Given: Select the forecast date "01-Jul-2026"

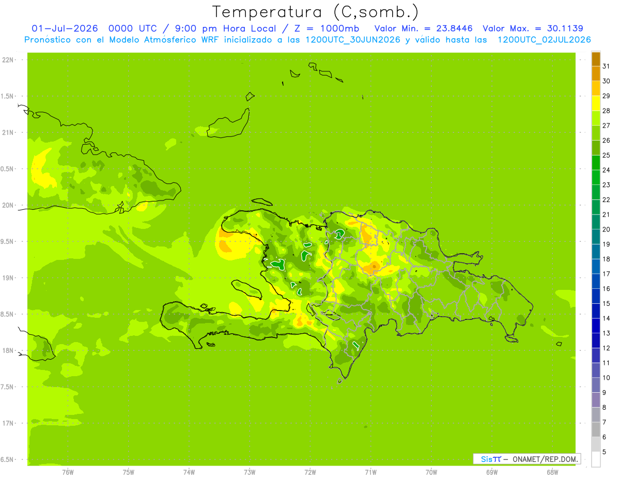Looking at the screenshot, I should click(65, 28).
